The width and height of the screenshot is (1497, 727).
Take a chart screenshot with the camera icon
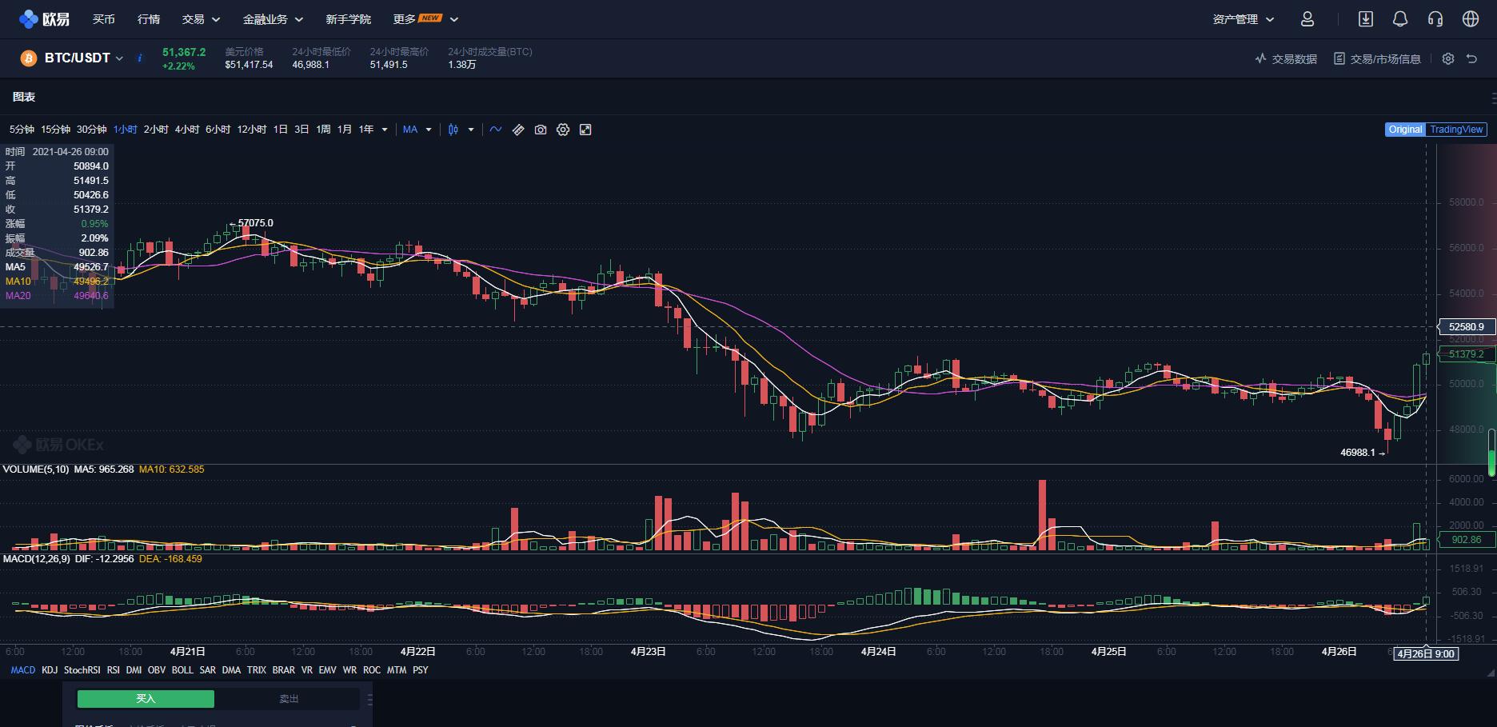click(541, 129)
